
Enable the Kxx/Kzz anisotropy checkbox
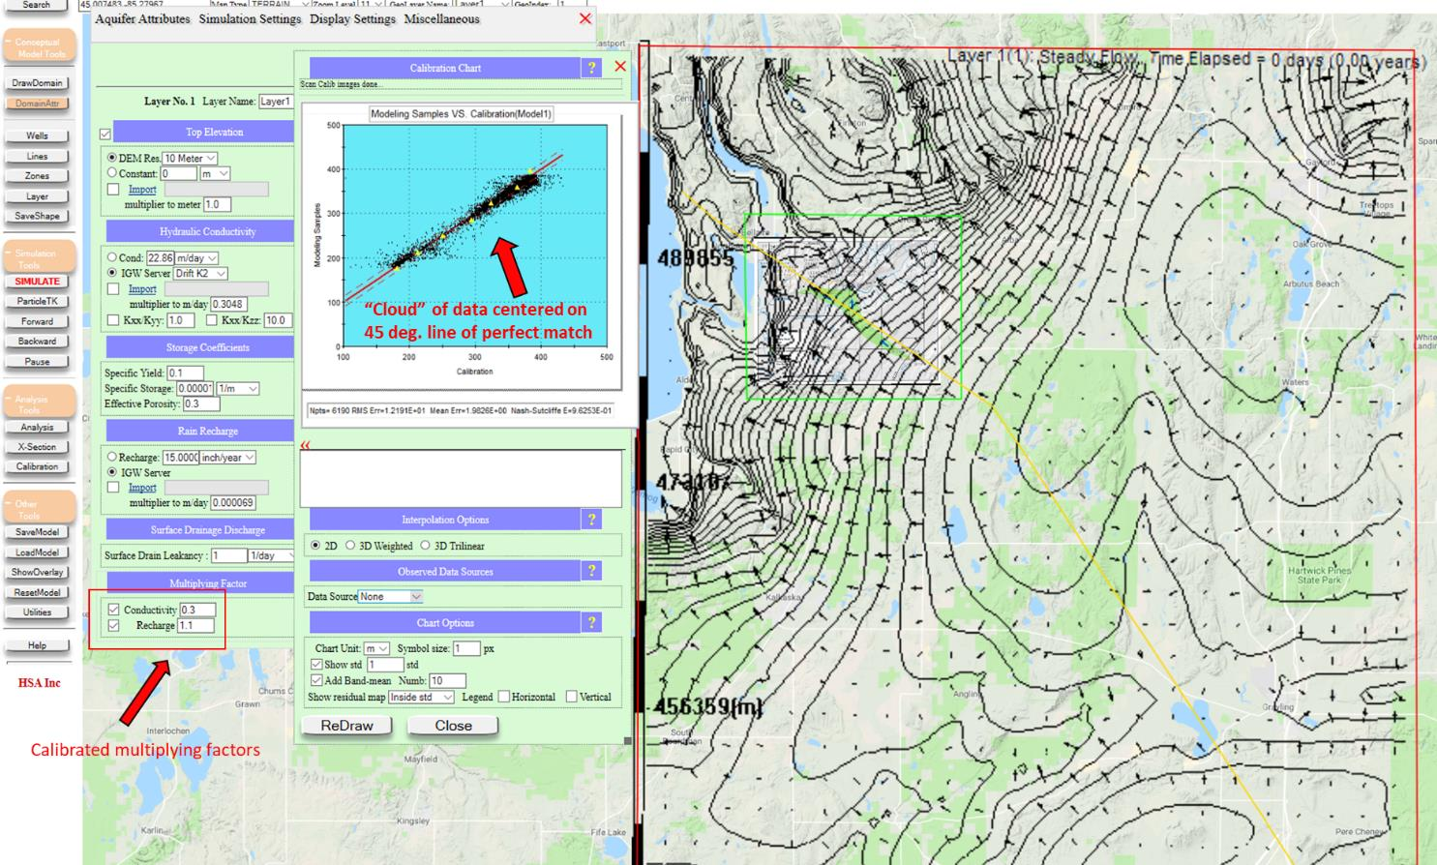pos(211,320)
